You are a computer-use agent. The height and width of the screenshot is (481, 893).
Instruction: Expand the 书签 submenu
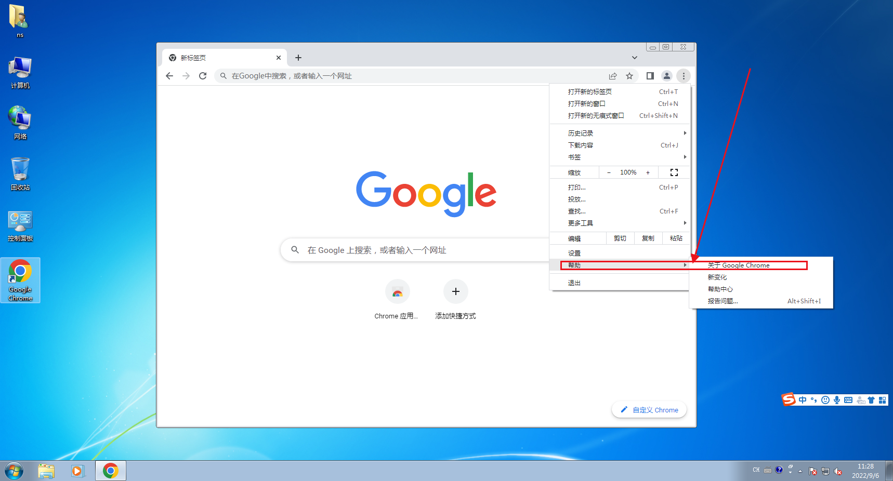pos(620,157)
